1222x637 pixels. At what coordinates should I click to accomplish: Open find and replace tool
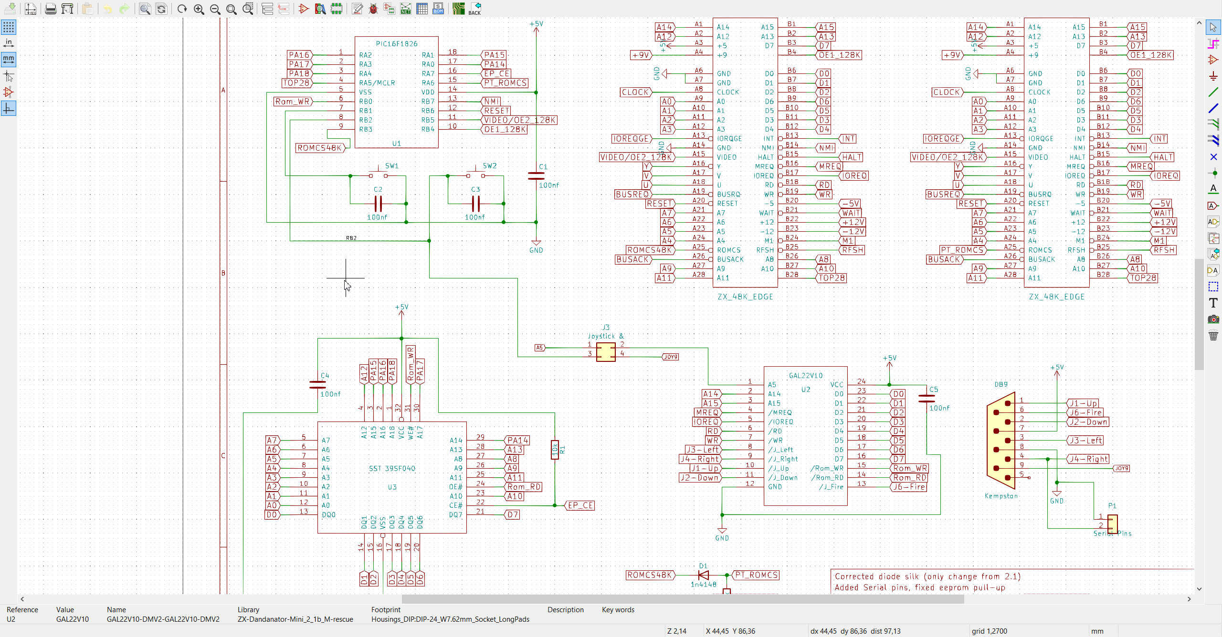click(161, 8)
